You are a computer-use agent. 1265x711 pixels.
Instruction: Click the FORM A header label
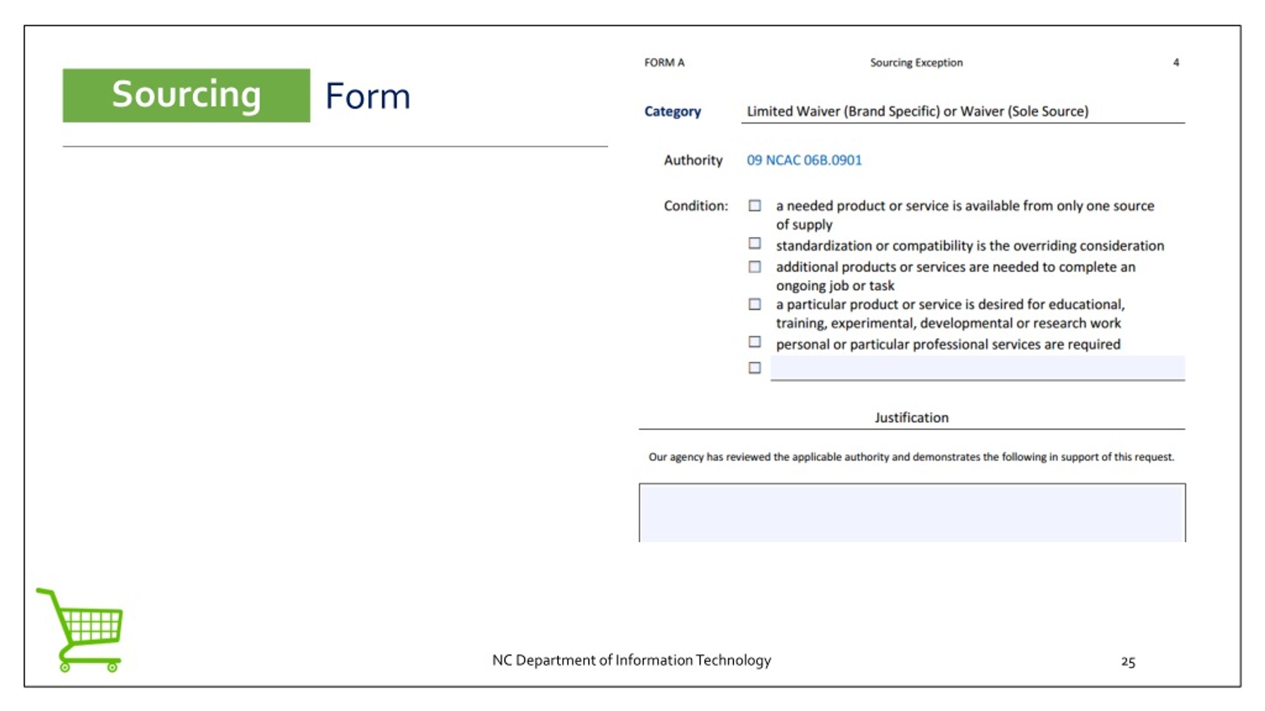coord(664,63)
